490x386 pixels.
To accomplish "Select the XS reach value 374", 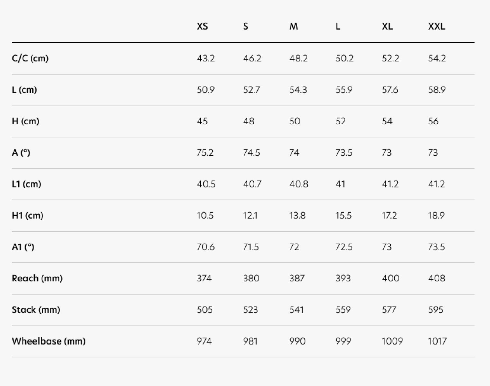I will pos(204,278).
